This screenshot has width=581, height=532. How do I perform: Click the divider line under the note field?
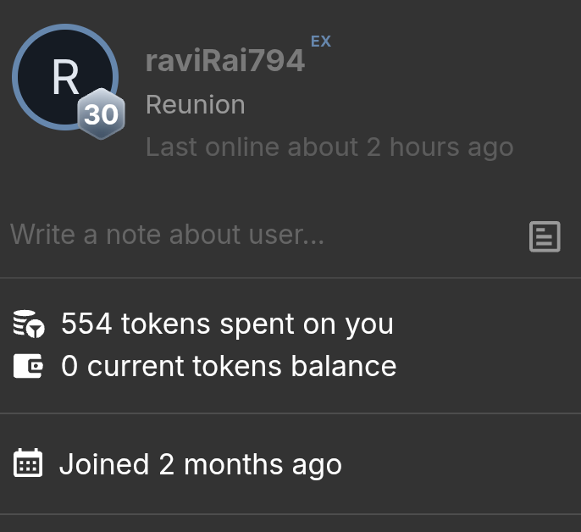290,277
